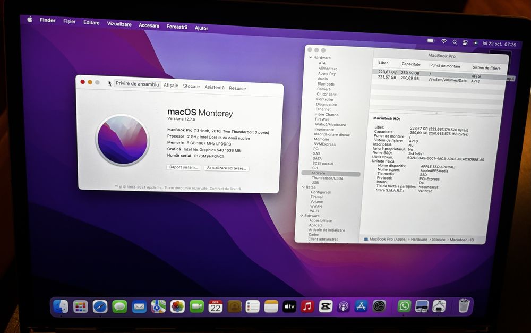This screenshot has height=333, width=531.
Task: Open the Finder menu
Action: tap(47, 20)
